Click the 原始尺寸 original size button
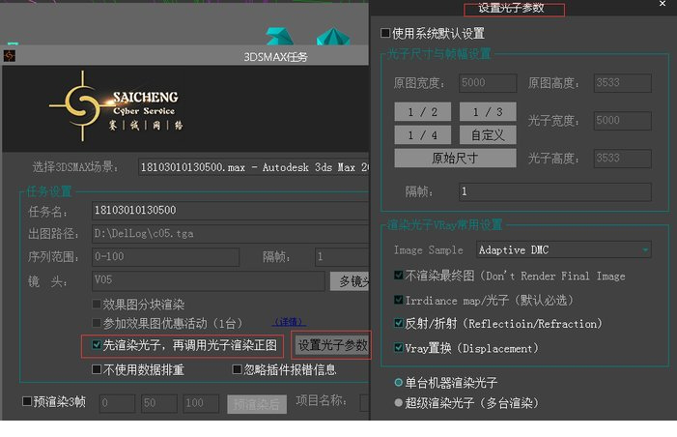 pyautogui.click(x=455, y=158)
